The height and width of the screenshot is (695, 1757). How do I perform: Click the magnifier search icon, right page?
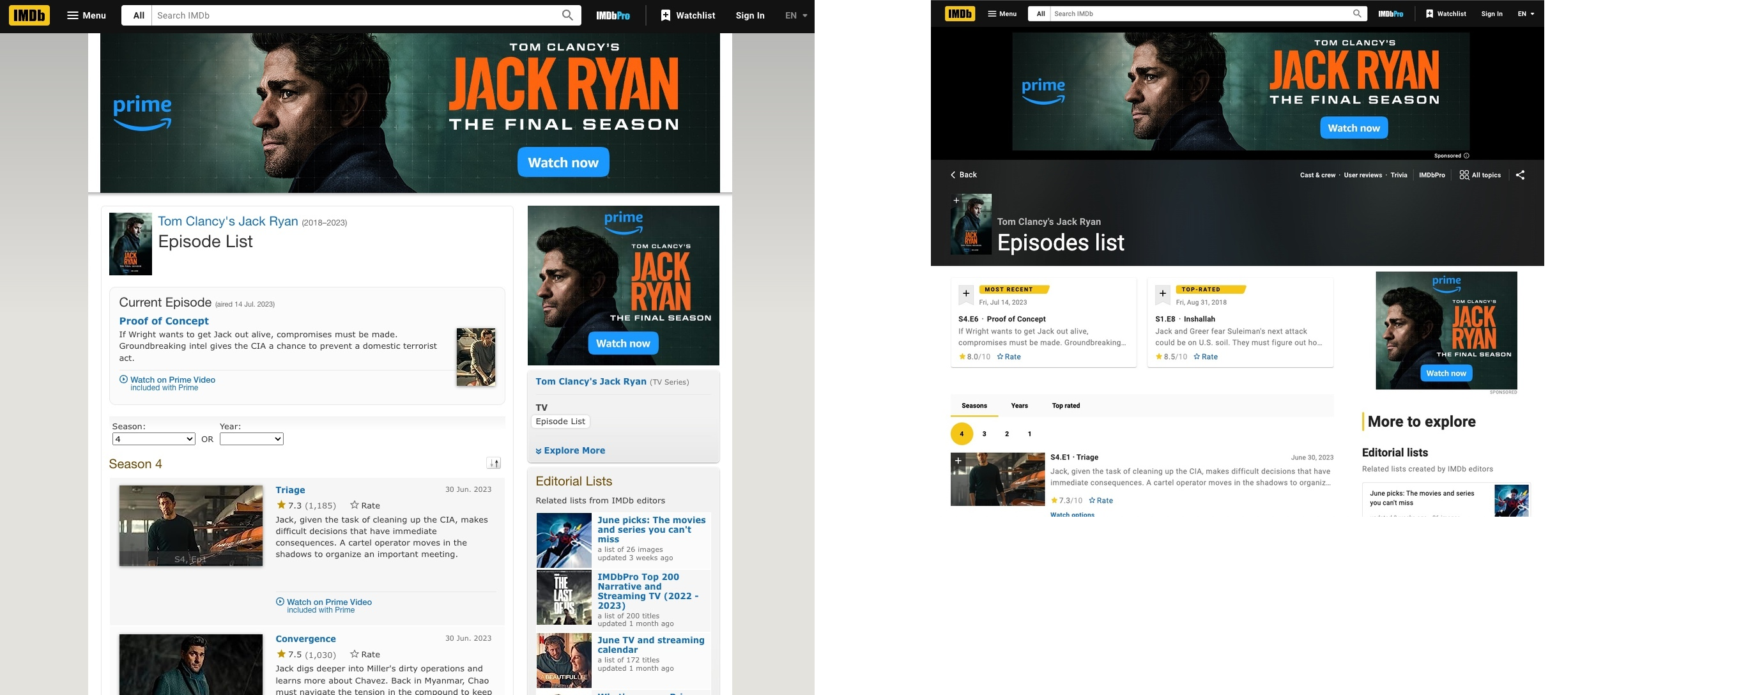coord(1356,13)
